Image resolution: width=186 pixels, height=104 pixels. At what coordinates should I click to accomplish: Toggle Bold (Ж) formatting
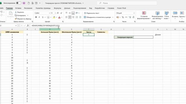point(36,17)
